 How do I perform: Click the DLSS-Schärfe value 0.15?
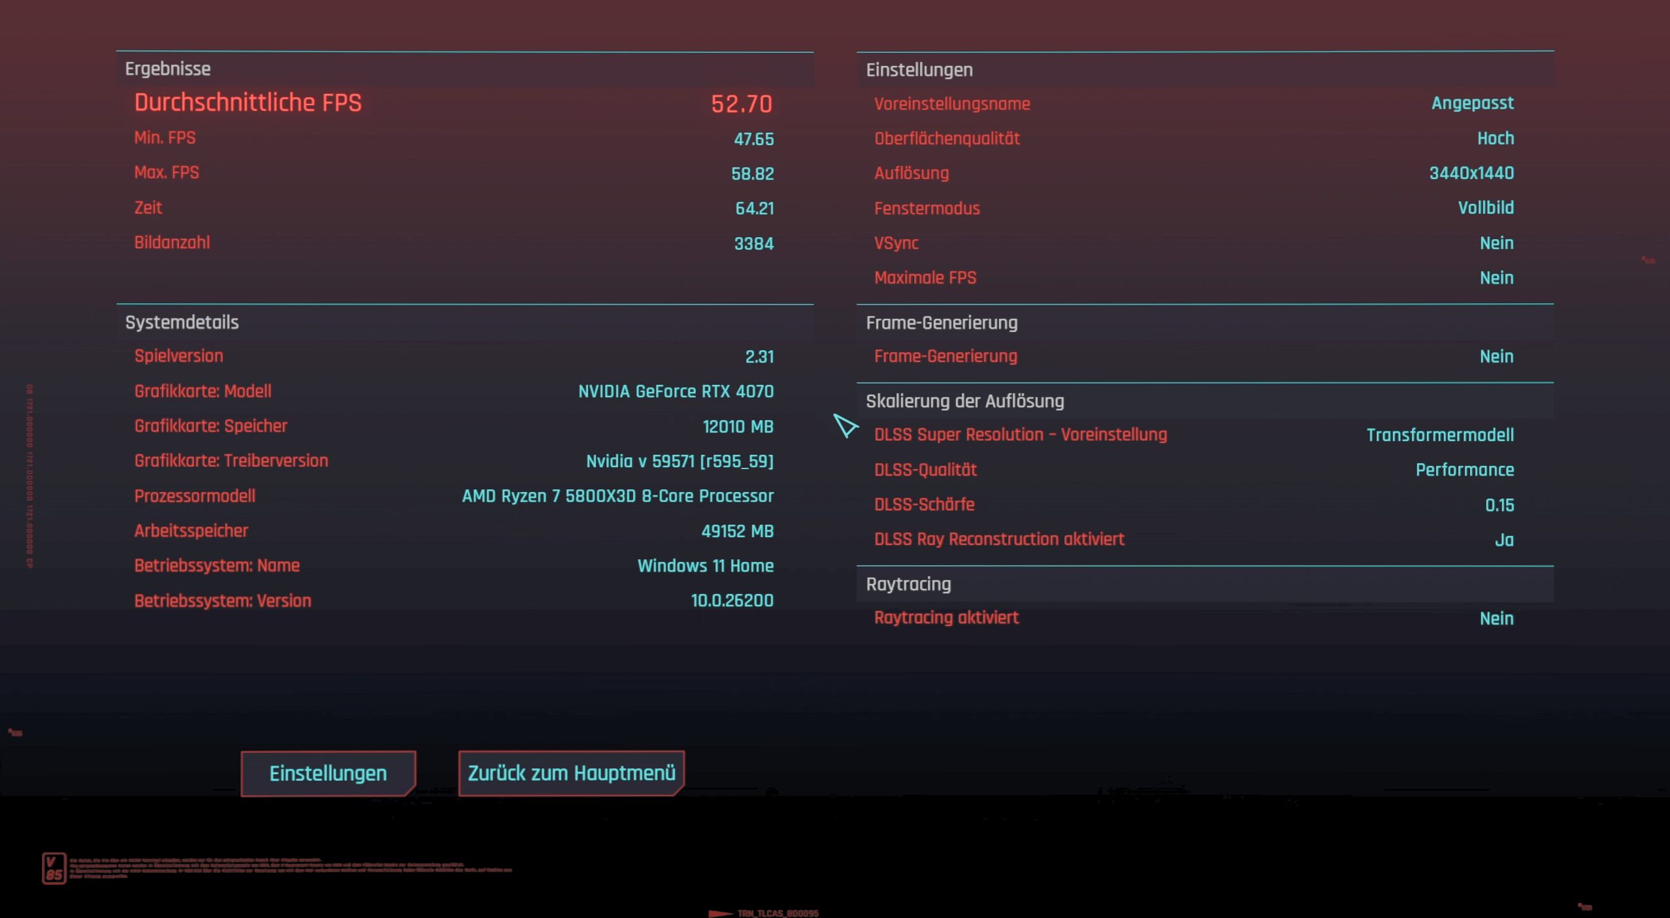[x=1499, y=505]
